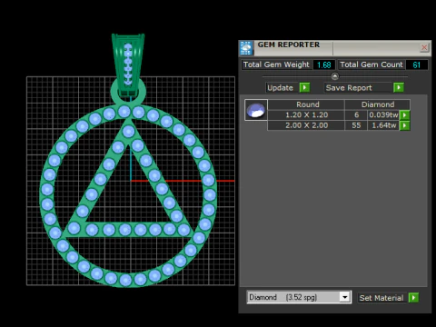This screenshot has width=436, height=327.
Task: Click the green arrow beside Set Material
Action: (x=413, y=298)
